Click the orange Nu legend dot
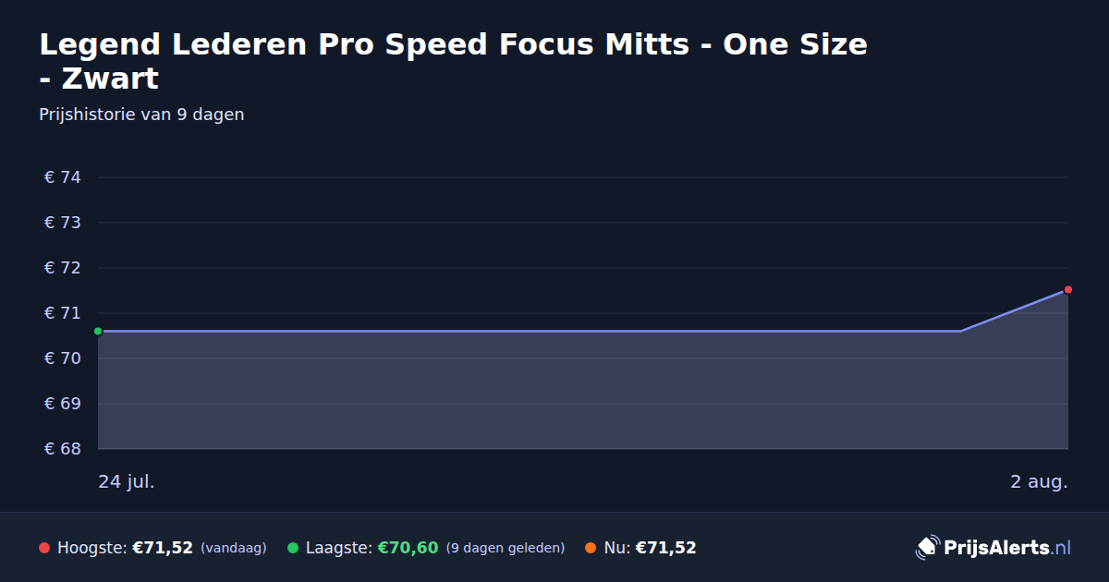The image size is (1109, 582). (591, 548)
